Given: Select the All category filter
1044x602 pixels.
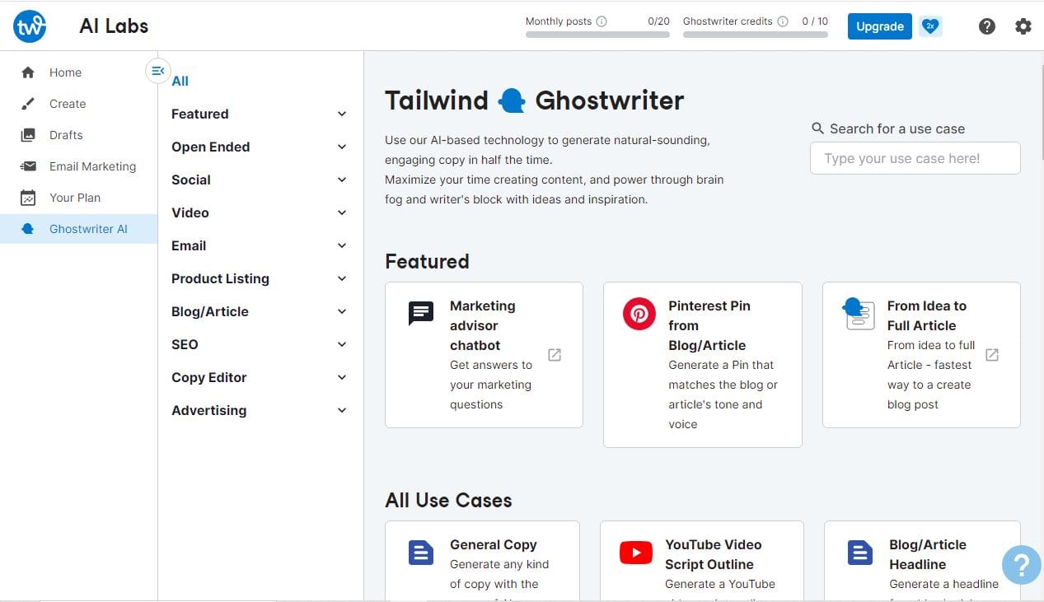Looking at the screenshot, I should pyautogui.click(x=180, y=81).
